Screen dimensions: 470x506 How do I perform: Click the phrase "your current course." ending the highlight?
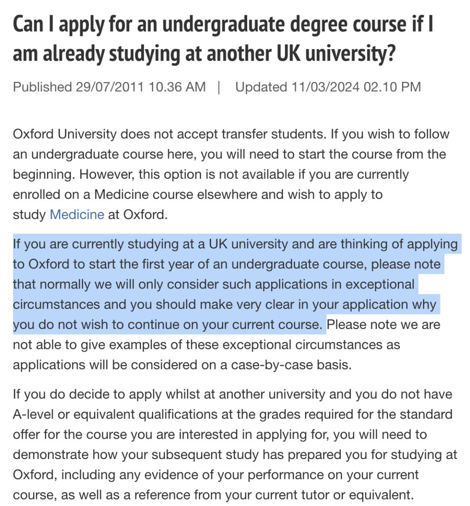(x=262, y=325)
